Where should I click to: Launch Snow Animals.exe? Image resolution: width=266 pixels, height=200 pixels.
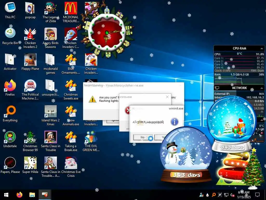(x=71, y=116)
